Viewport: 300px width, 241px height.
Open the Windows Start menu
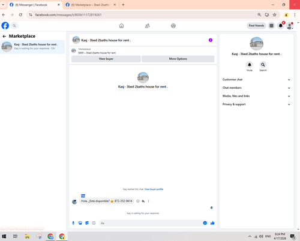click(x=4, y=236)
